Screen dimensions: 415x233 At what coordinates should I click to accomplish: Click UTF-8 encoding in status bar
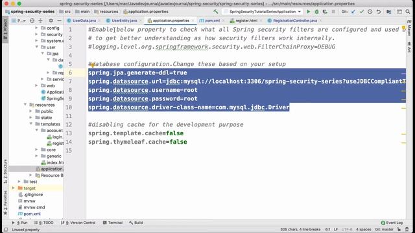coord(347,229)
